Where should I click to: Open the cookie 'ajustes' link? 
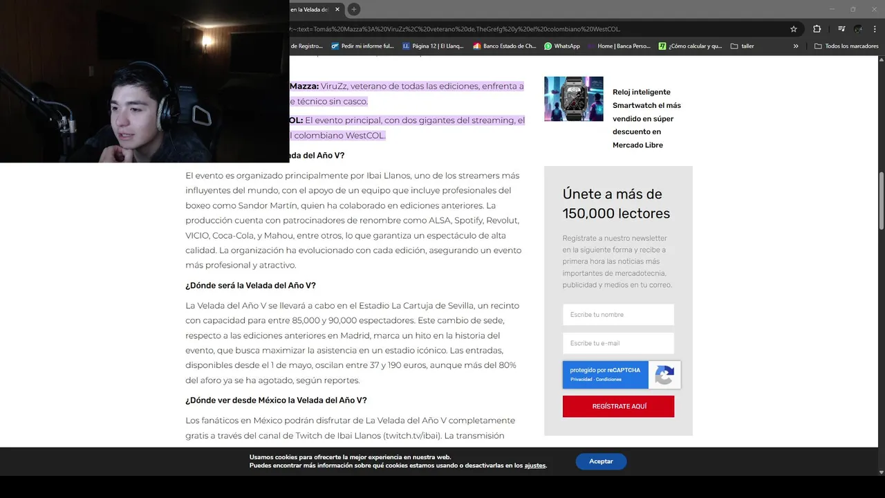[x=534, y=465]
